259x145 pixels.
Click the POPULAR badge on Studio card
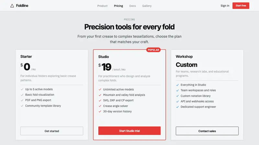tap(153, 50)
